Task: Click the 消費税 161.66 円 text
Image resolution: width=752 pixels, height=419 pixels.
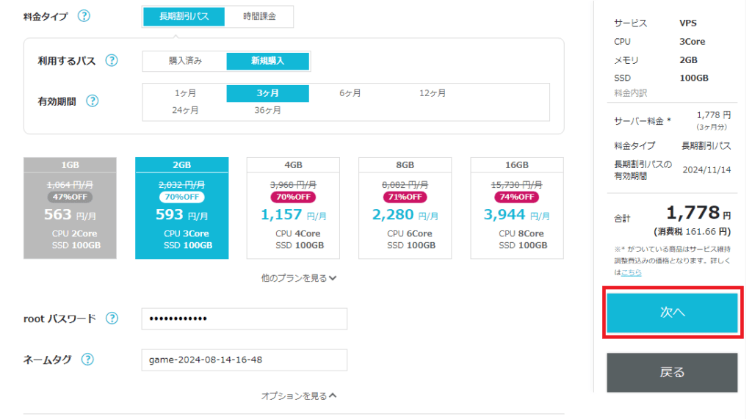Action: (692, 232)
